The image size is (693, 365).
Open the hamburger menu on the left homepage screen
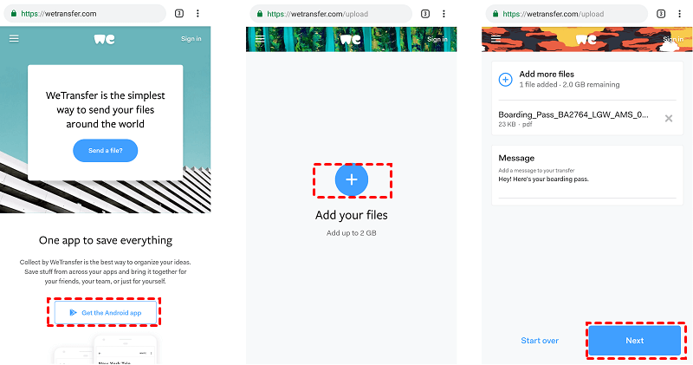(x=14, y=39)
